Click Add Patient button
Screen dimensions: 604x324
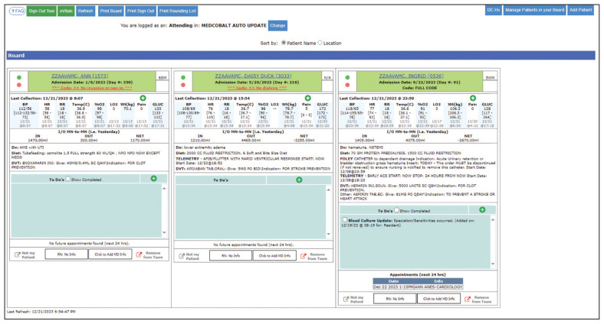click(580, 11)
